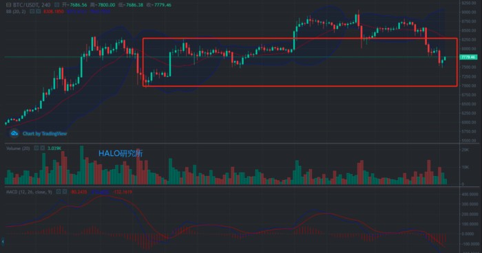
Task: Click the TradingView cloud logo icon
Action: click(x=14, y=133)
